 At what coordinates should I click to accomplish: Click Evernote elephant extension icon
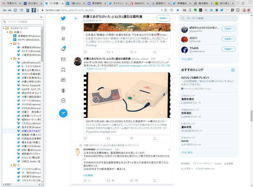195,10
